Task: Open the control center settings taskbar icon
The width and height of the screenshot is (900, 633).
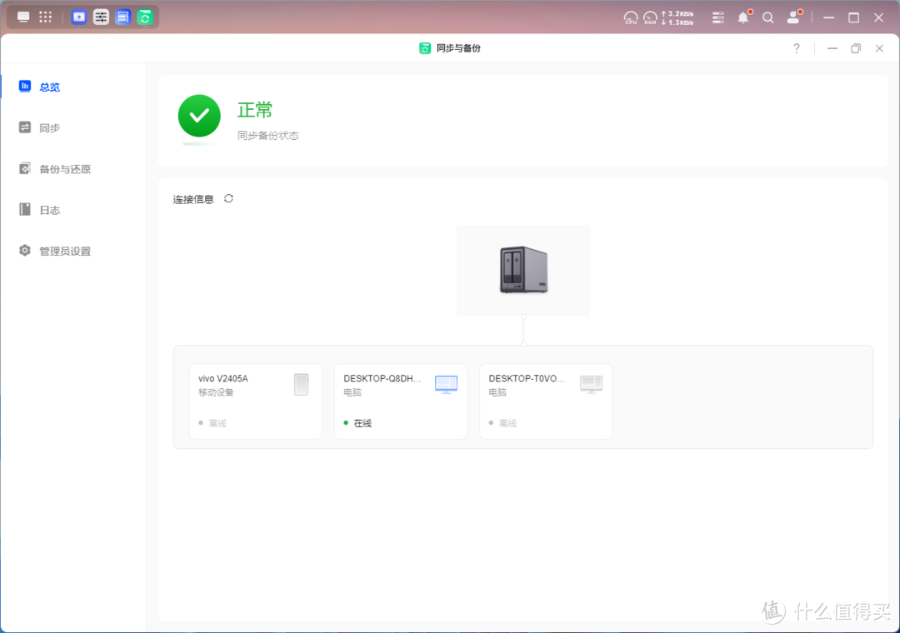Action: 101,17
